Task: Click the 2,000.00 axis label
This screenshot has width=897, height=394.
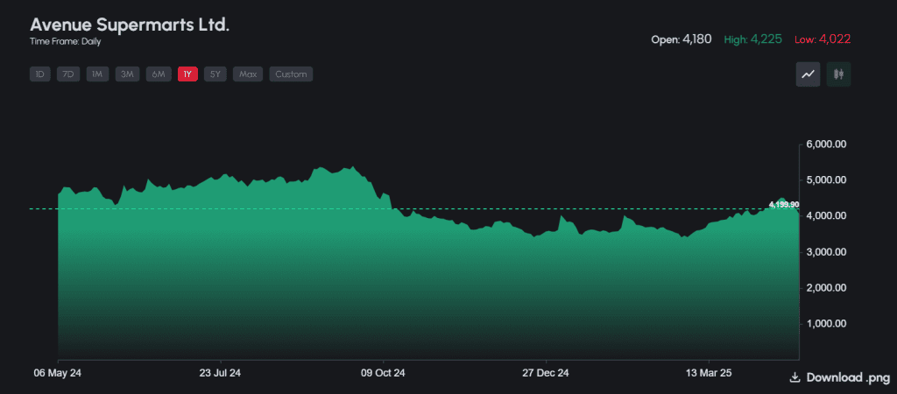Action: coord(825,288)
